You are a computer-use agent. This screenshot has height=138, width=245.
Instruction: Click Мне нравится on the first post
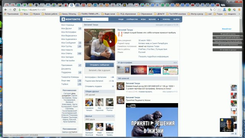click(170, 92)
